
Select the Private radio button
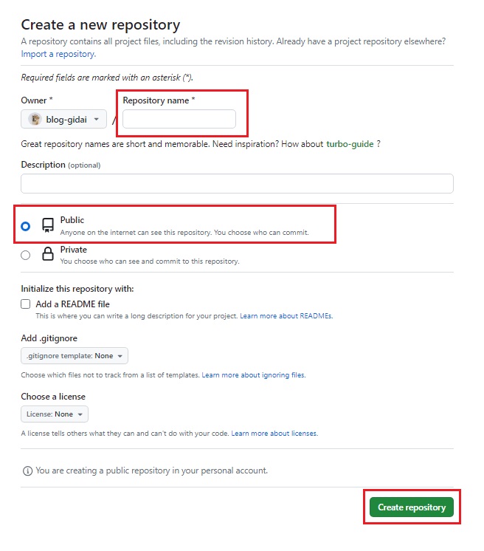coord(26,255)
